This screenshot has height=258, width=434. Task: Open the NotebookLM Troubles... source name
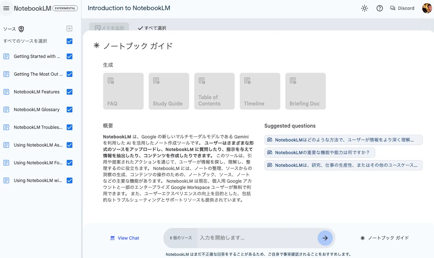tap(38, 127)
